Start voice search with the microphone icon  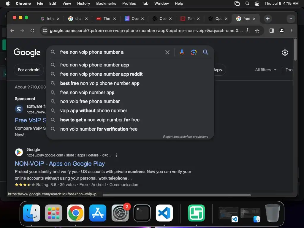pyautogui.click(x=182, y=52)
